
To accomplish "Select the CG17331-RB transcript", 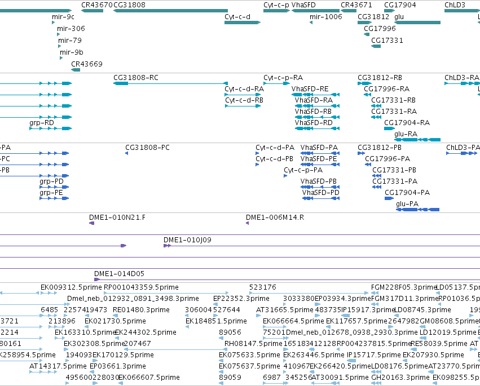I will click(376, 106).
